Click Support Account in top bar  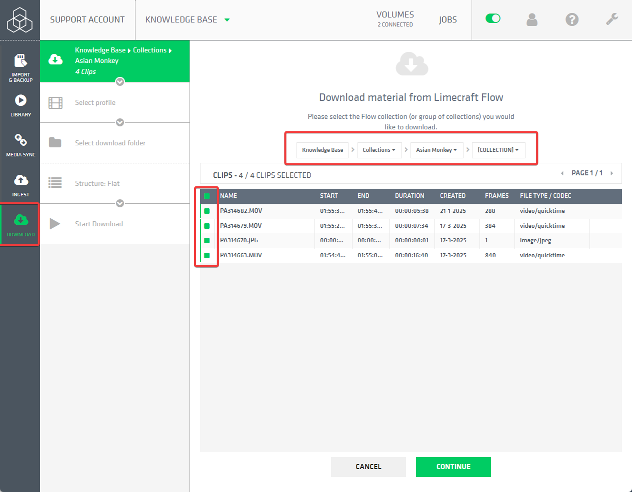tap(87, 19)
